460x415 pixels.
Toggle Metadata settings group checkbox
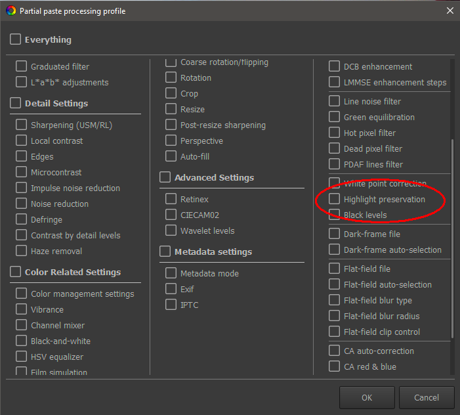165,251
